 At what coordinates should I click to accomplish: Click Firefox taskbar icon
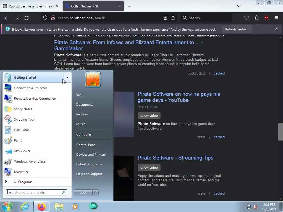click(42, 206)
